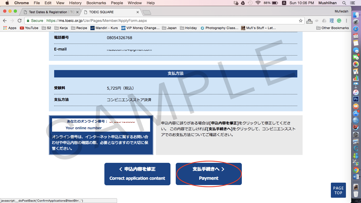Viewport: 361px width, 203px height.
Task: Click the PAGE TOP button
Action: [x=338, y=190]
